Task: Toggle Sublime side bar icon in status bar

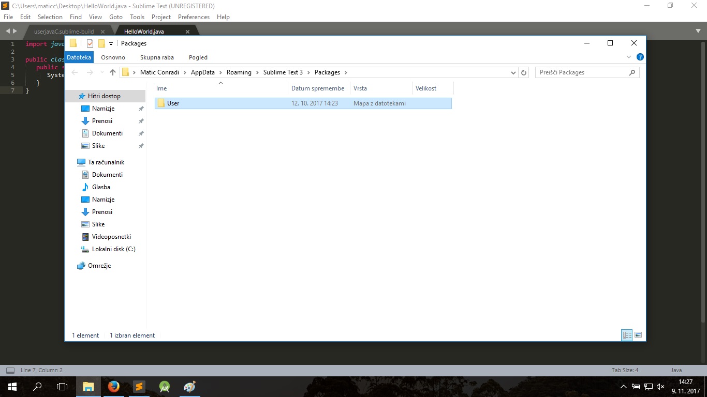Action: (10, 370)
